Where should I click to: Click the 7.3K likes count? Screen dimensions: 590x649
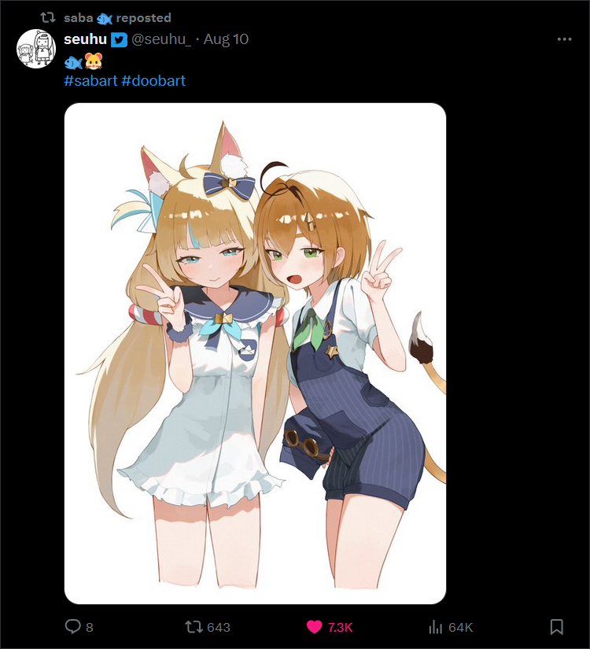pos(341,628)
